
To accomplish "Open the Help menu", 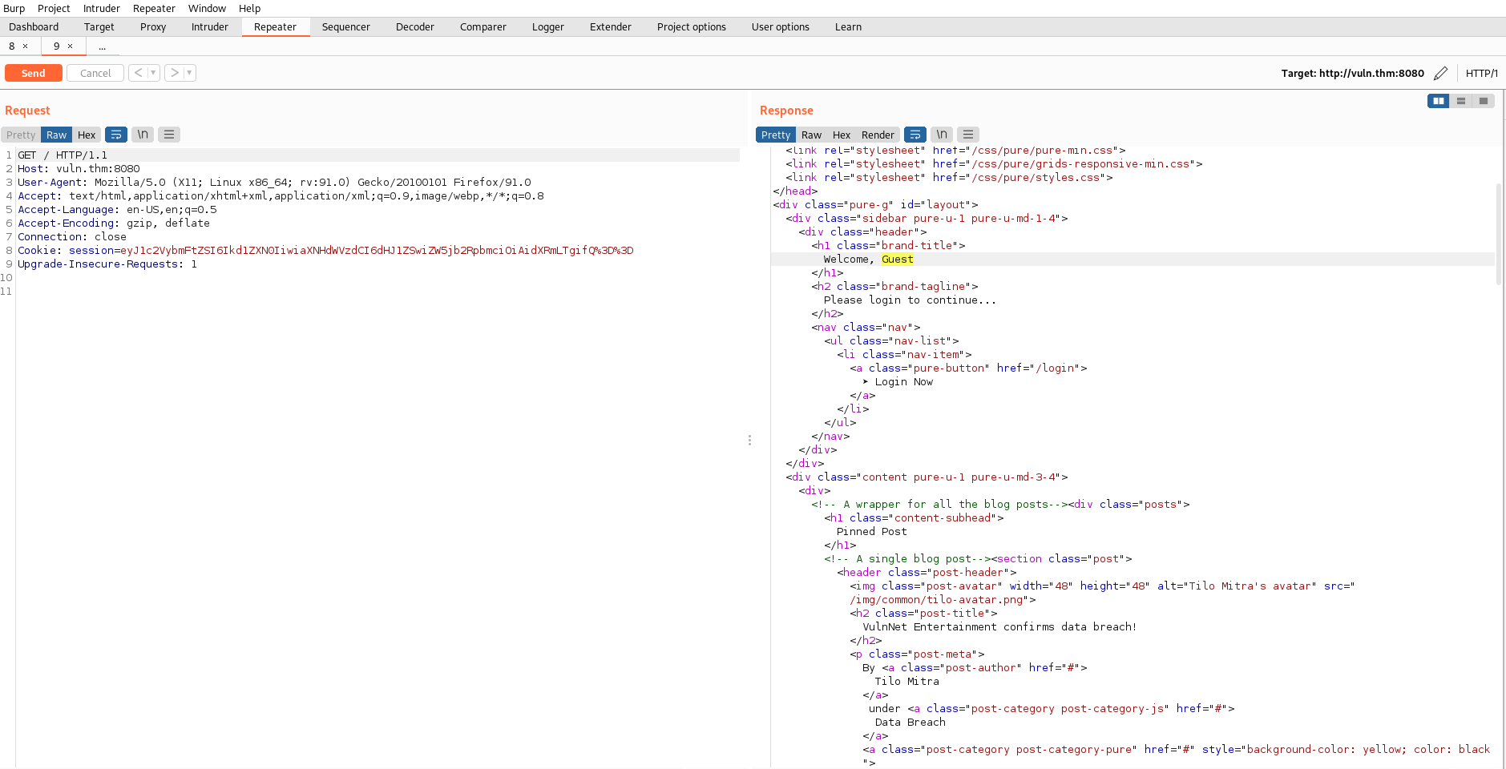I will (249, 8).
